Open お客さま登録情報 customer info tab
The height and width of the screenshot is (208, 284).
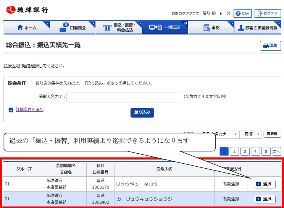258,28
